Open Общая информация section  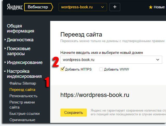(x=20, y=28)
